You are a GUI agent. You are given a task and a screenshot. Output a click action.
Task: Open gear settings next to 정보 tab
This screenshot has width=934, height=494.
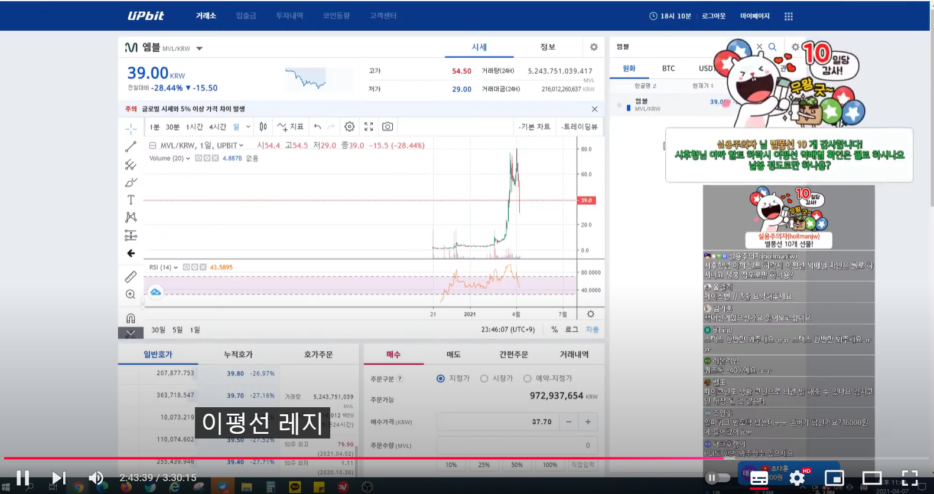click(594, 47)
